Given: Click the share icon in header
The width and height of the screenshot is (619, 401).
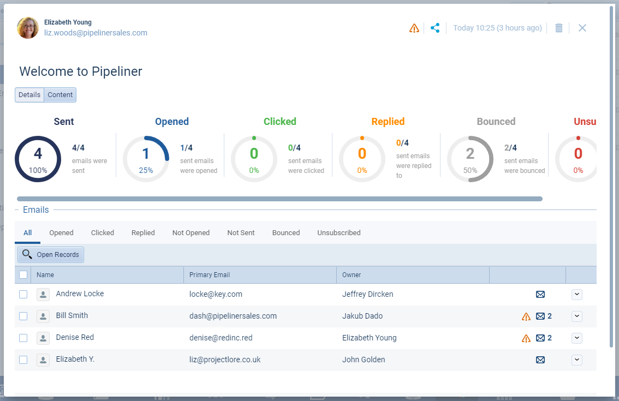Looking at the screenshot, I should (x=435, y=28).
